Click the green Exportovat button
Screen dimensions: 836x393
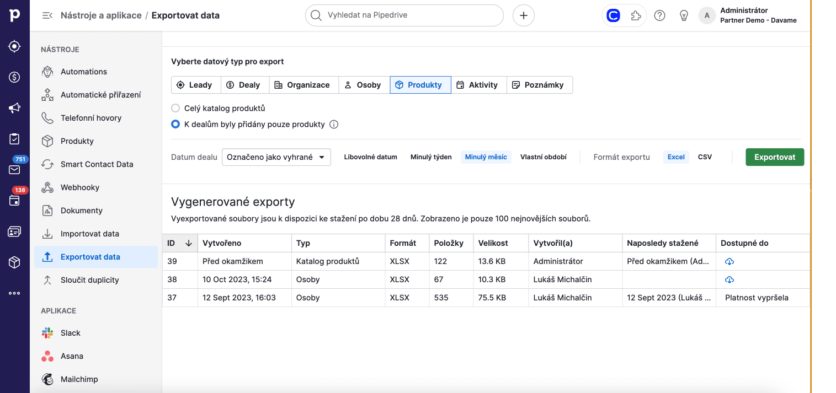[x=774, y=157]
